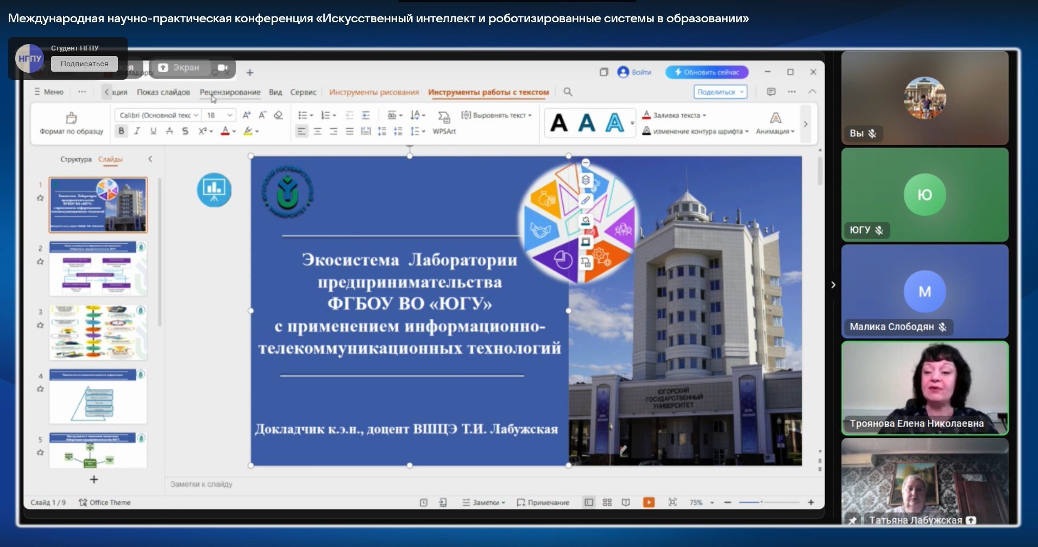
Task: Click the clear formatting eraser icon
Action: (278, 115)
